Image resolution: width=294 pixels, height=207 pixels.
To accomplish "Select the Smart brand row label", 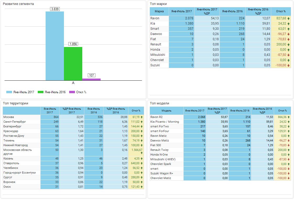I will (x=155, y=29).
